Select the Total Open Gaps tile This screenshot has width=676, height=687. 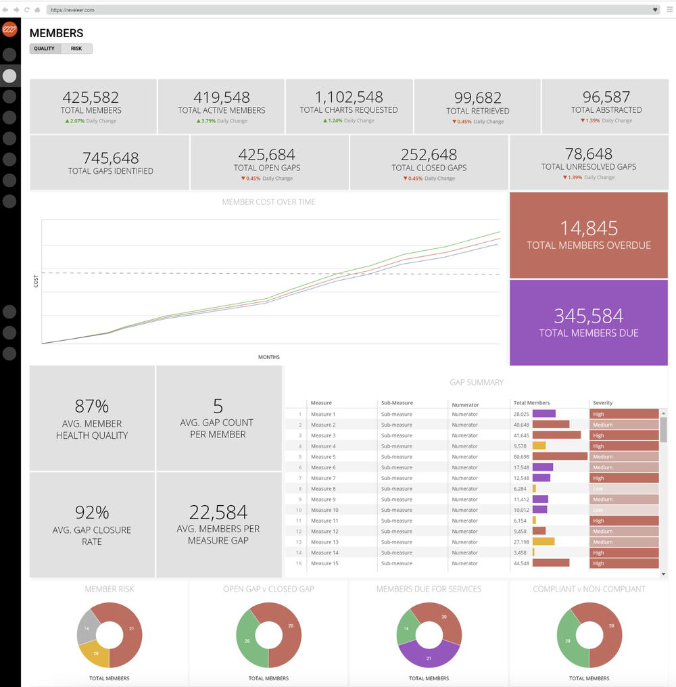(x=270, y=162)
